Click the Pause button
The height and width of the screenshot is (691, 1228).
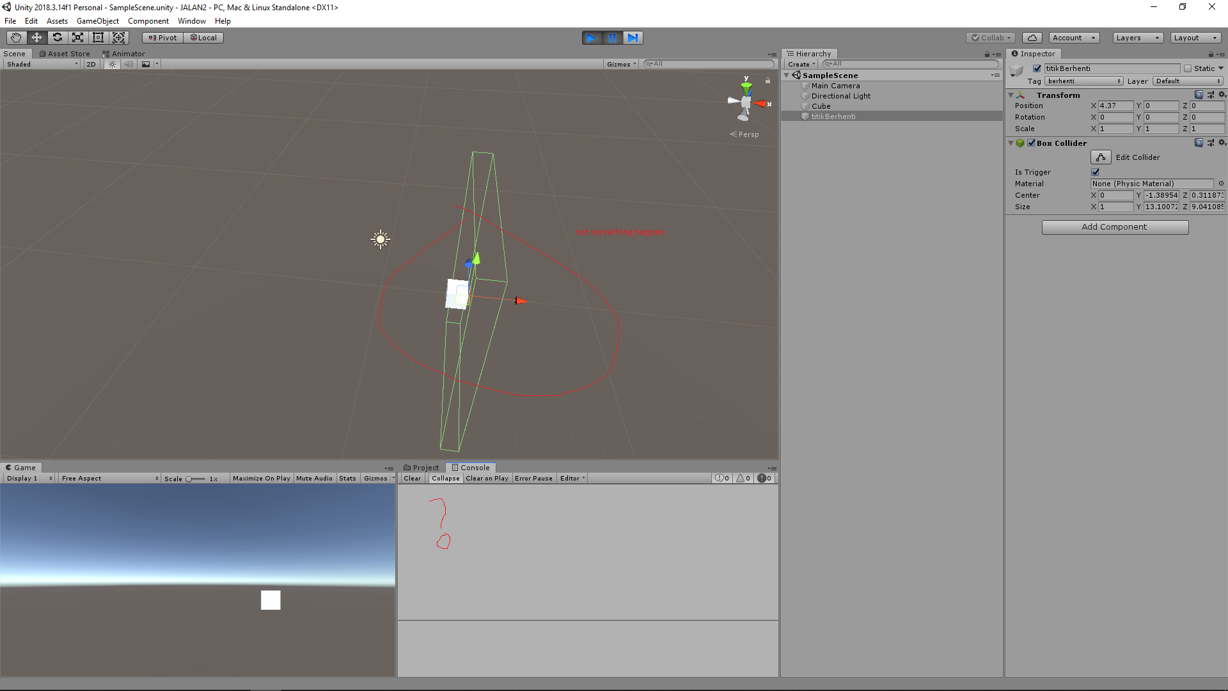tap(612, 38)
